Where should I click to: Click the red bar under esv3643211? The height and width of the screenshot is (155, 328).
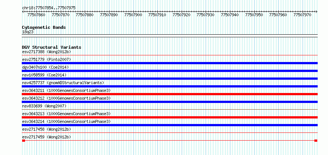[170, 94]
